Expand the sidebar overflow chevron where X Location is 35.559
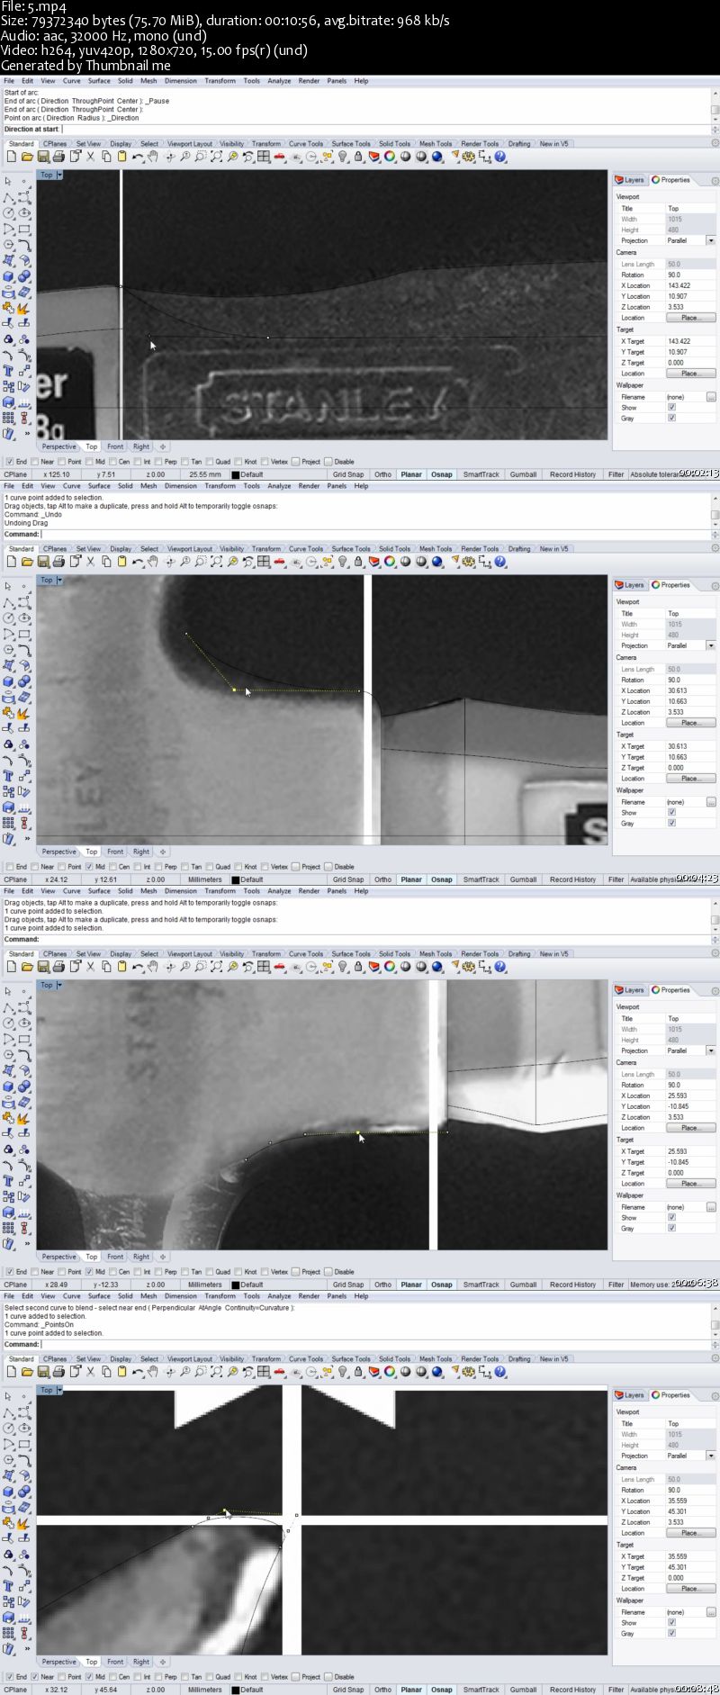 coord(26,1648)
